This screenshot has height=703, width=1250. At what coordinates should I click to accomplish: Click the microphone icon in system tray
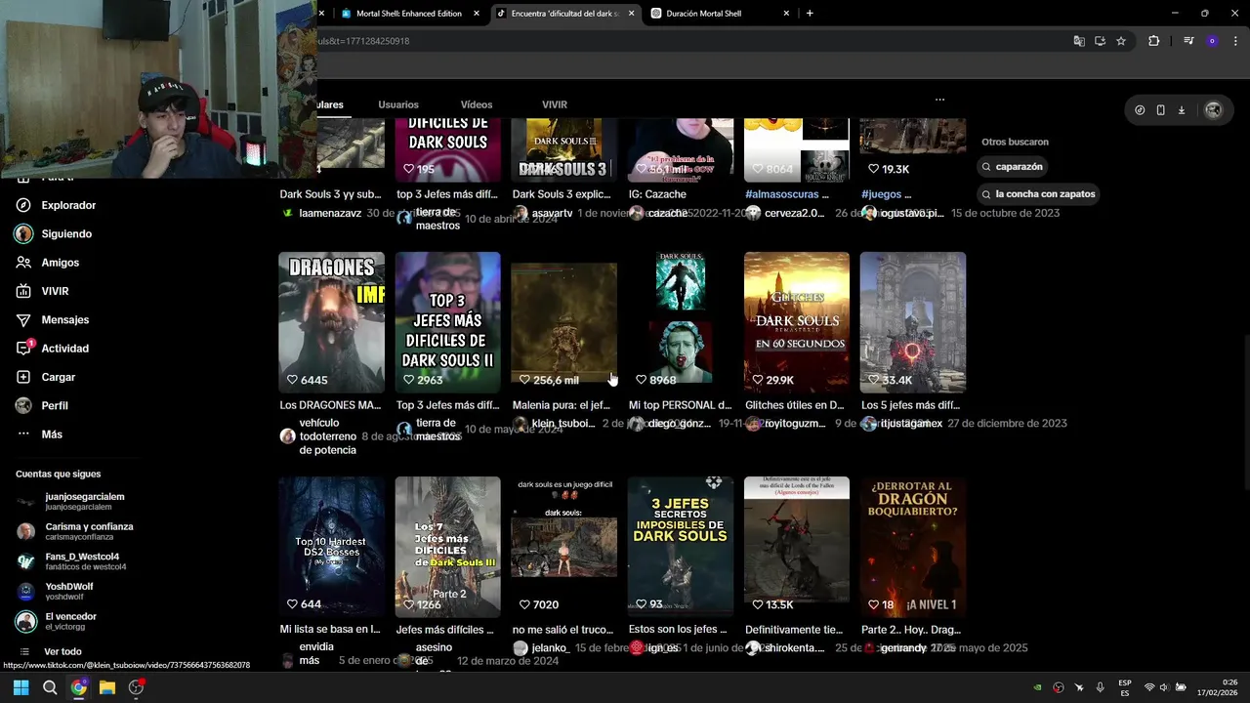tap(1100, 687)
